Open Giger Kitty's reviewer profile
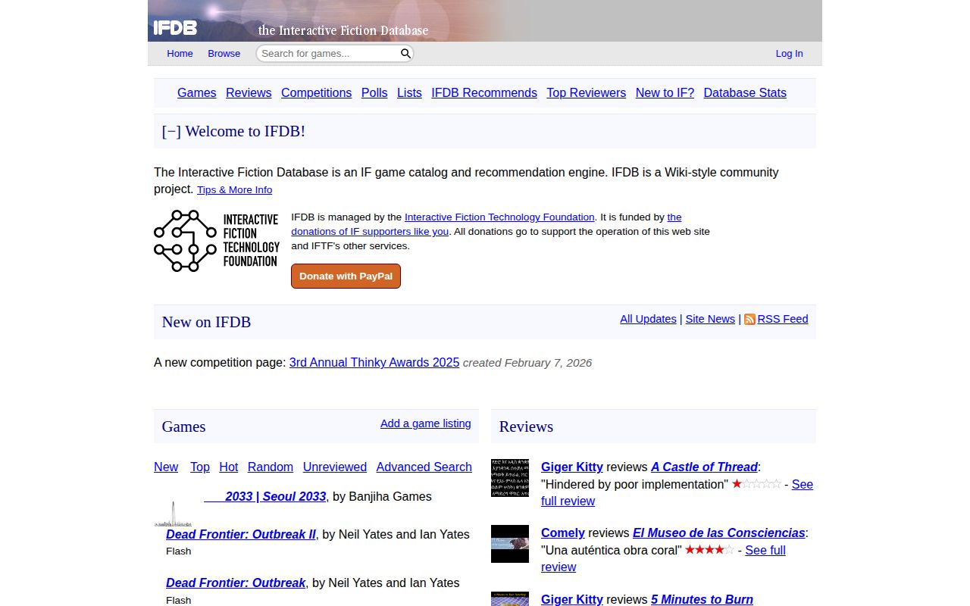This screenshot has height=606, width=970. pyautogui.click(x=571, y=467)
